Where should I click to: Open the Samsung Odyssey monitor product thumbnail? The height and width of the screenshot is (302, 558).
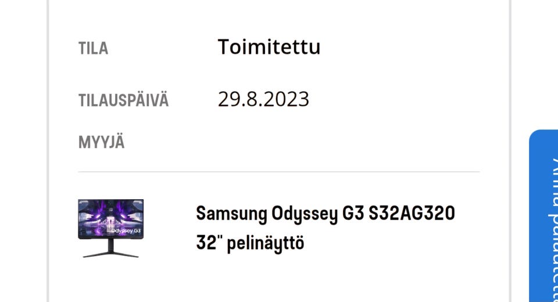pos(110,228)
